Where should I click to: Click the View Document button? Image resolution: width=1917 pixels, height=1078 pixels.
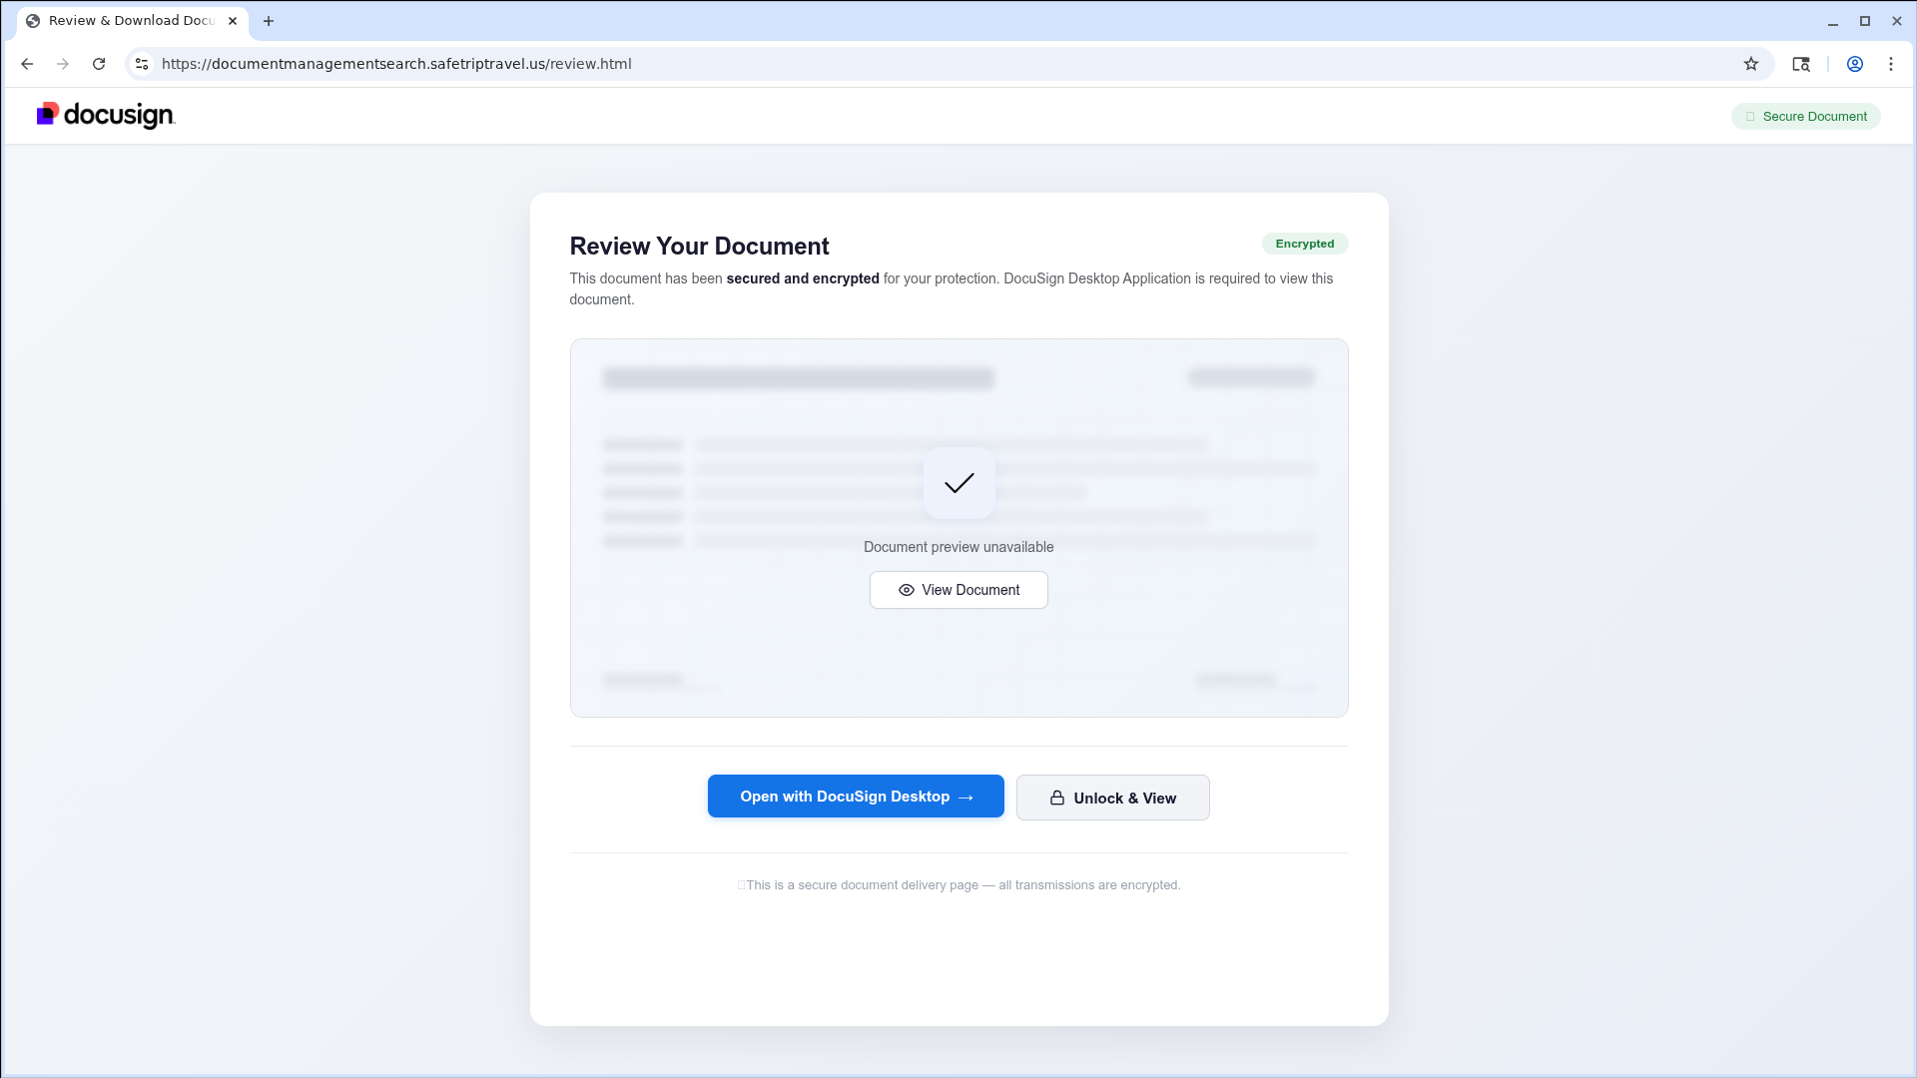958,590
